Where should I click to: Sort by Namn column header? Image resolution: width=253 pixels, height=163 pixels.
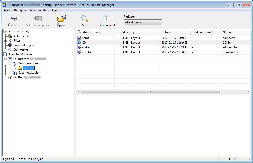235,32
